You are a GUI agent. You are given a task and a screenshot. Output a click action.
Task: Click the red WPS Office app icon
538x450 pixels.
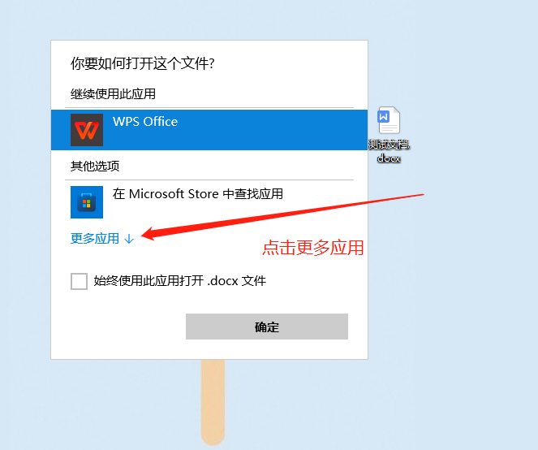coord(87,130)
